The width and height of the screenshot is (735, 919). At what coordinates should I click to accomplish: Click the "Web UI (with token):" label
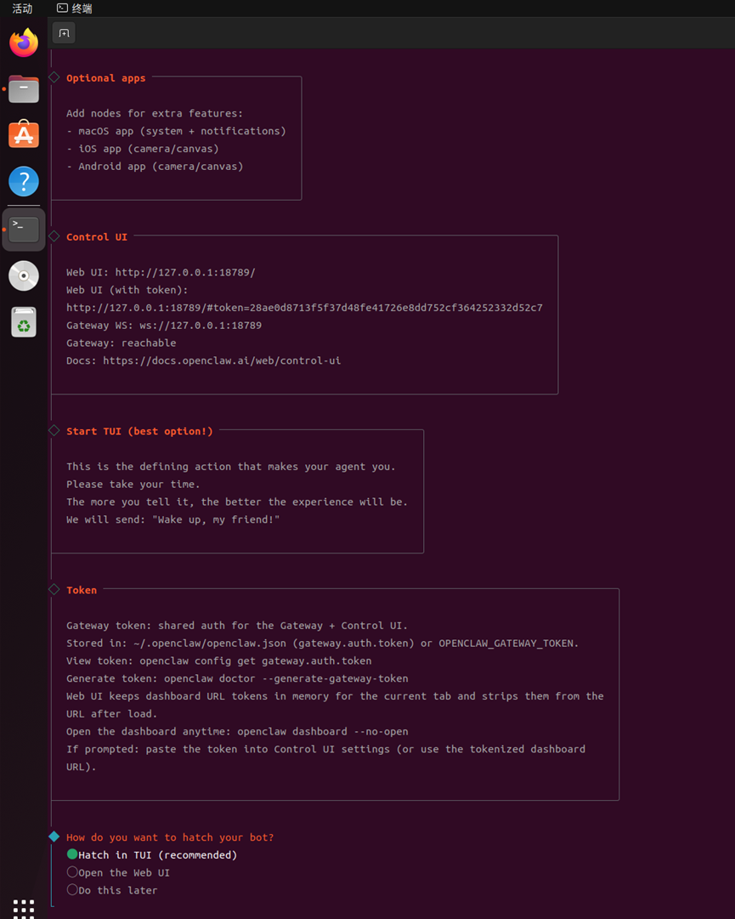click(x=127, y=290)
